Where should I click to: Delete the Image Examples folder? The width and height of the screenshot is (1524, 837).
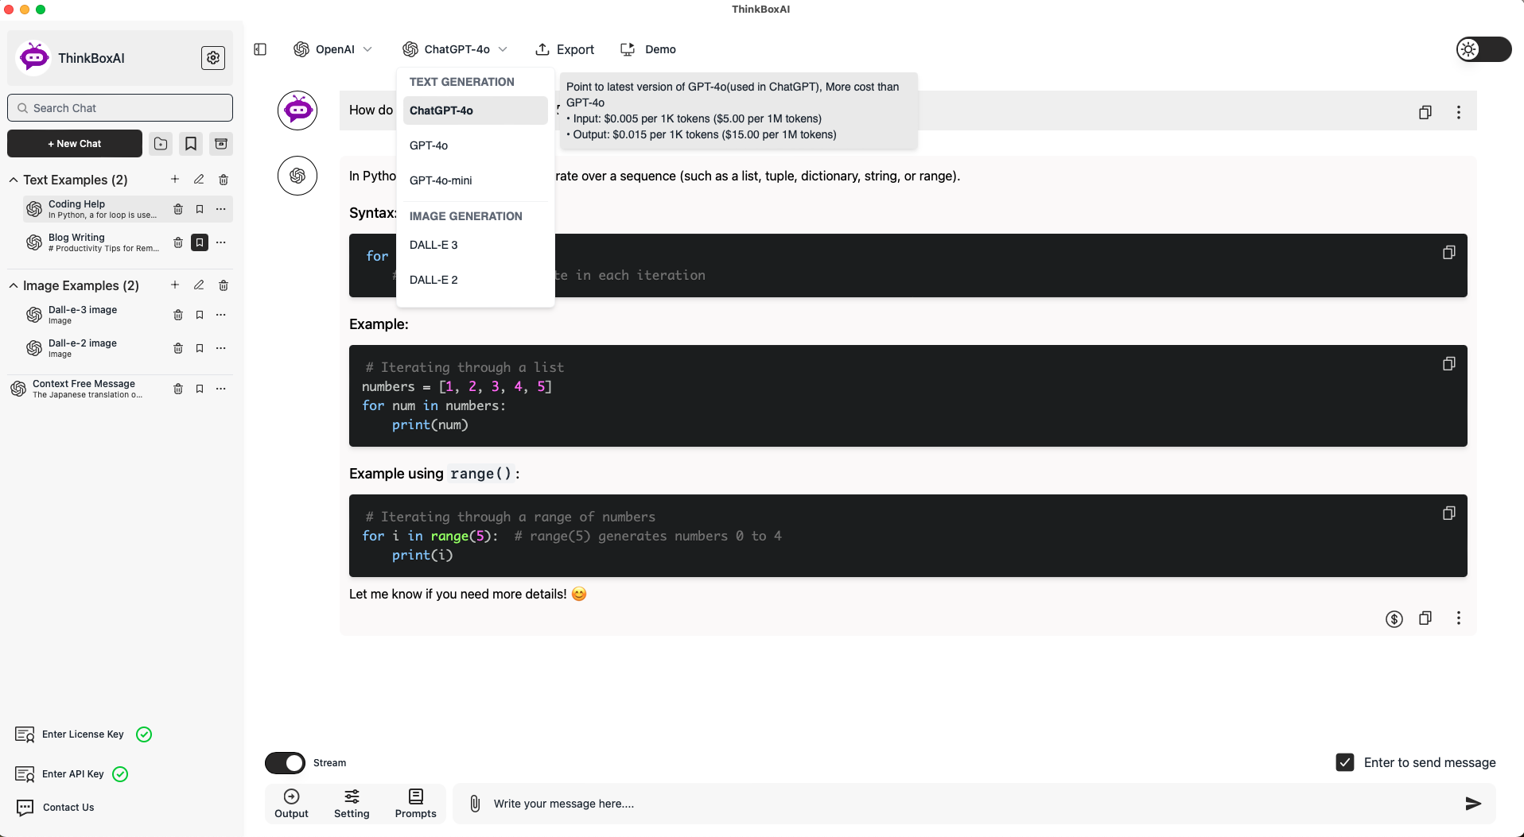(224, 285)
